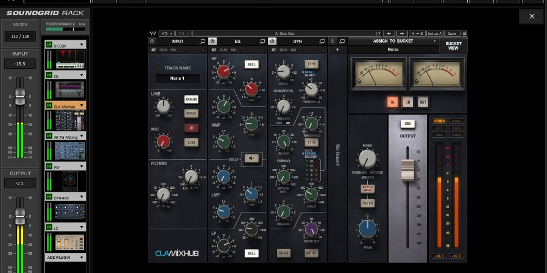Adjust the LINE gain knob

point(163,106)
